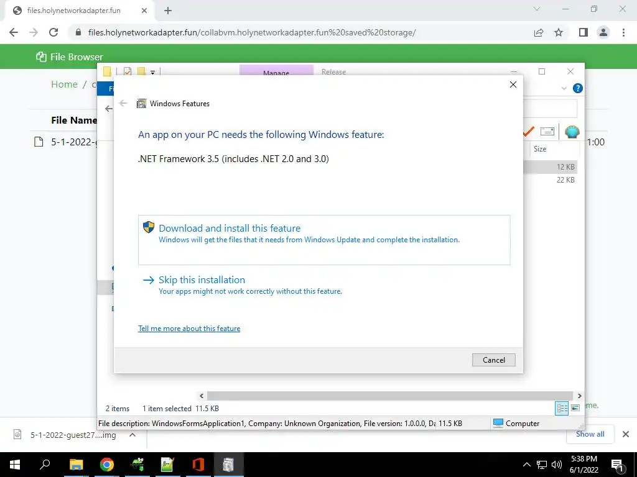Close the files.holynetworkadapter.fun tab
Image resolution: width=637 pixels, height=477 pixels.
(144, 11)
